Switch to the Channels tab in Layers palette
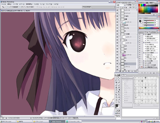Image resolution: width=160 pixels, height=123 pixels. (x=125, y=3)
